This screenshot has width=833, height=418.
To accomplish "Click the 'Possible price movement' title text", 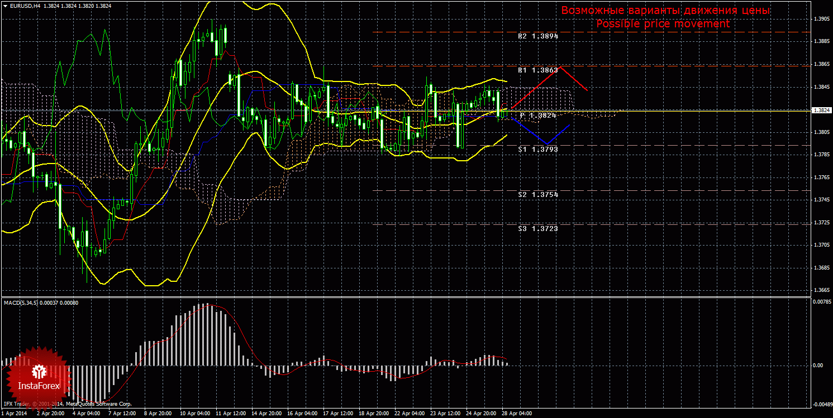I will [x=663, y=24].
